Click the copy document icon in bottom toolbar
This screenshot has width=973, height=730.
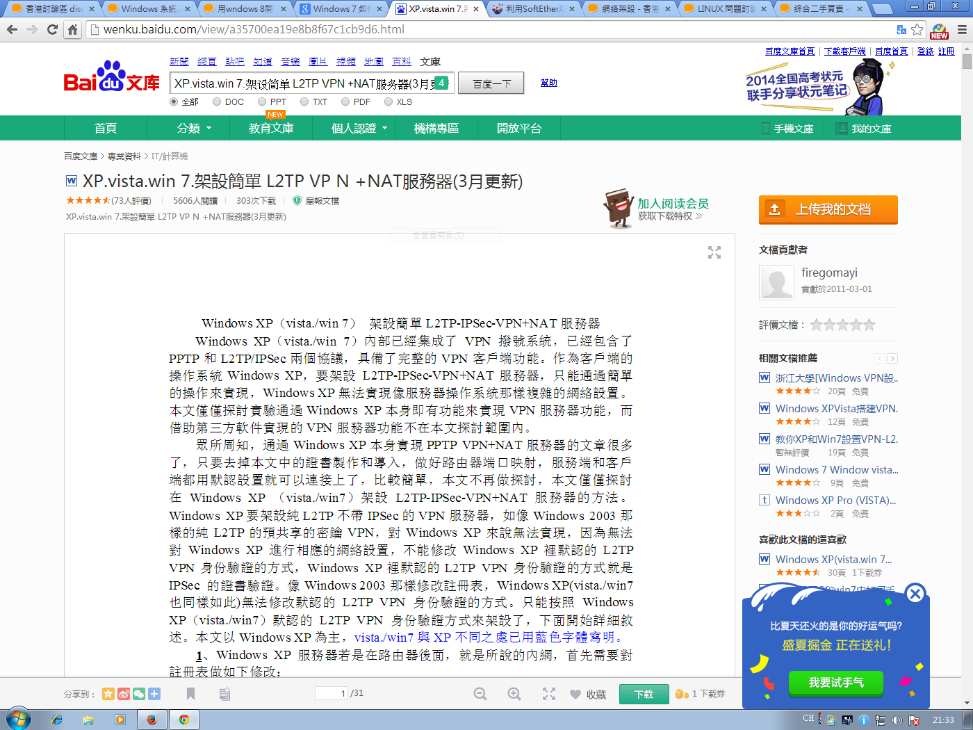click(224, 694)
